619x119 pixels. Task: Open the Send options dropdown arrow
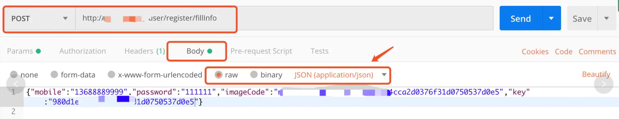[551, 18]
